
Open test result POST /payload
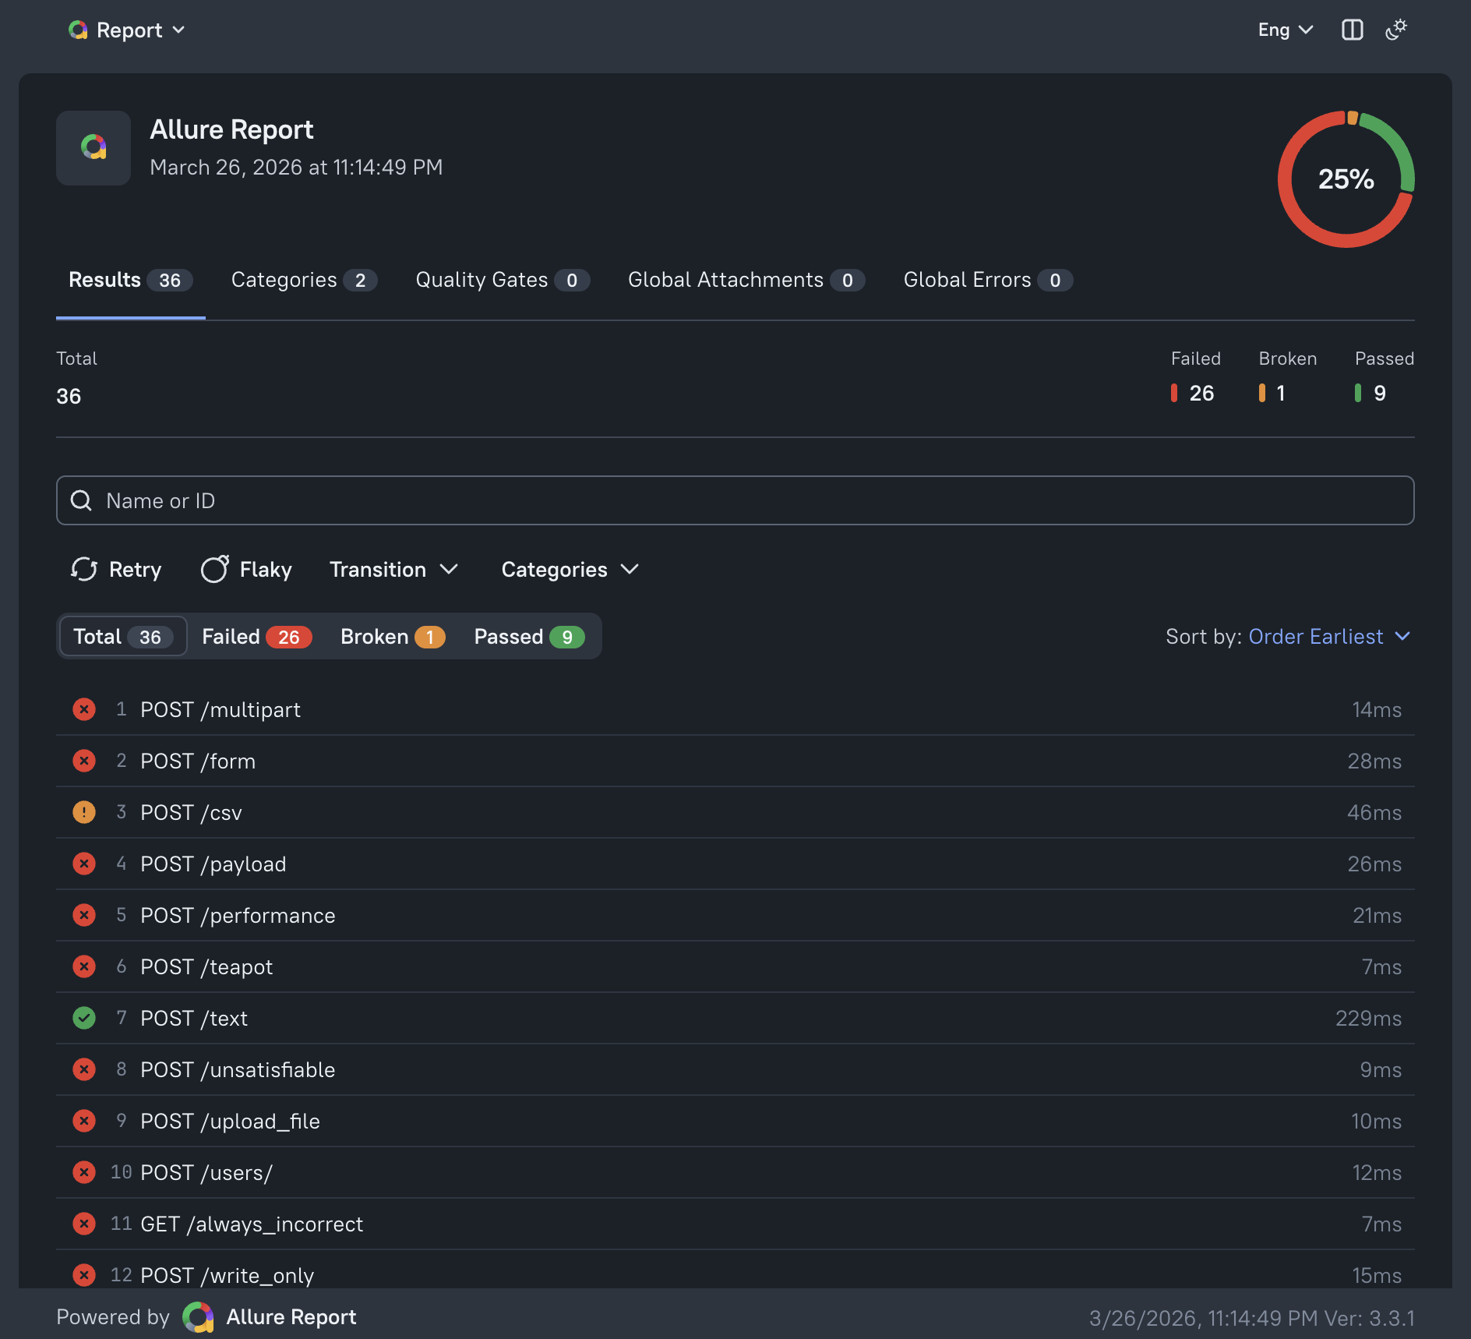(x=735, y=864)
